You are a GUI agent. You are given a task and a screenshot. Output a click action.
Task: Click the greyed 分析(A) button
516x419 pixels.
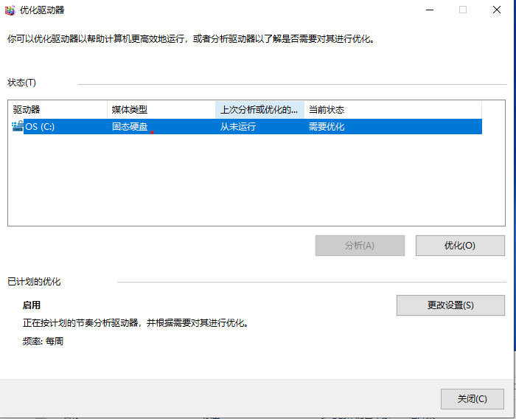click(360, 246)
